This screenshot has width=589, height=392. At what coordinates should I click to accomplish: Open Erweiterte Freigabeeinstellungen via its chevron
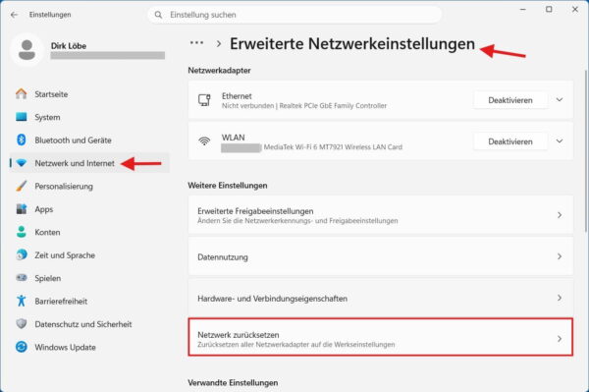coord(560,215)
